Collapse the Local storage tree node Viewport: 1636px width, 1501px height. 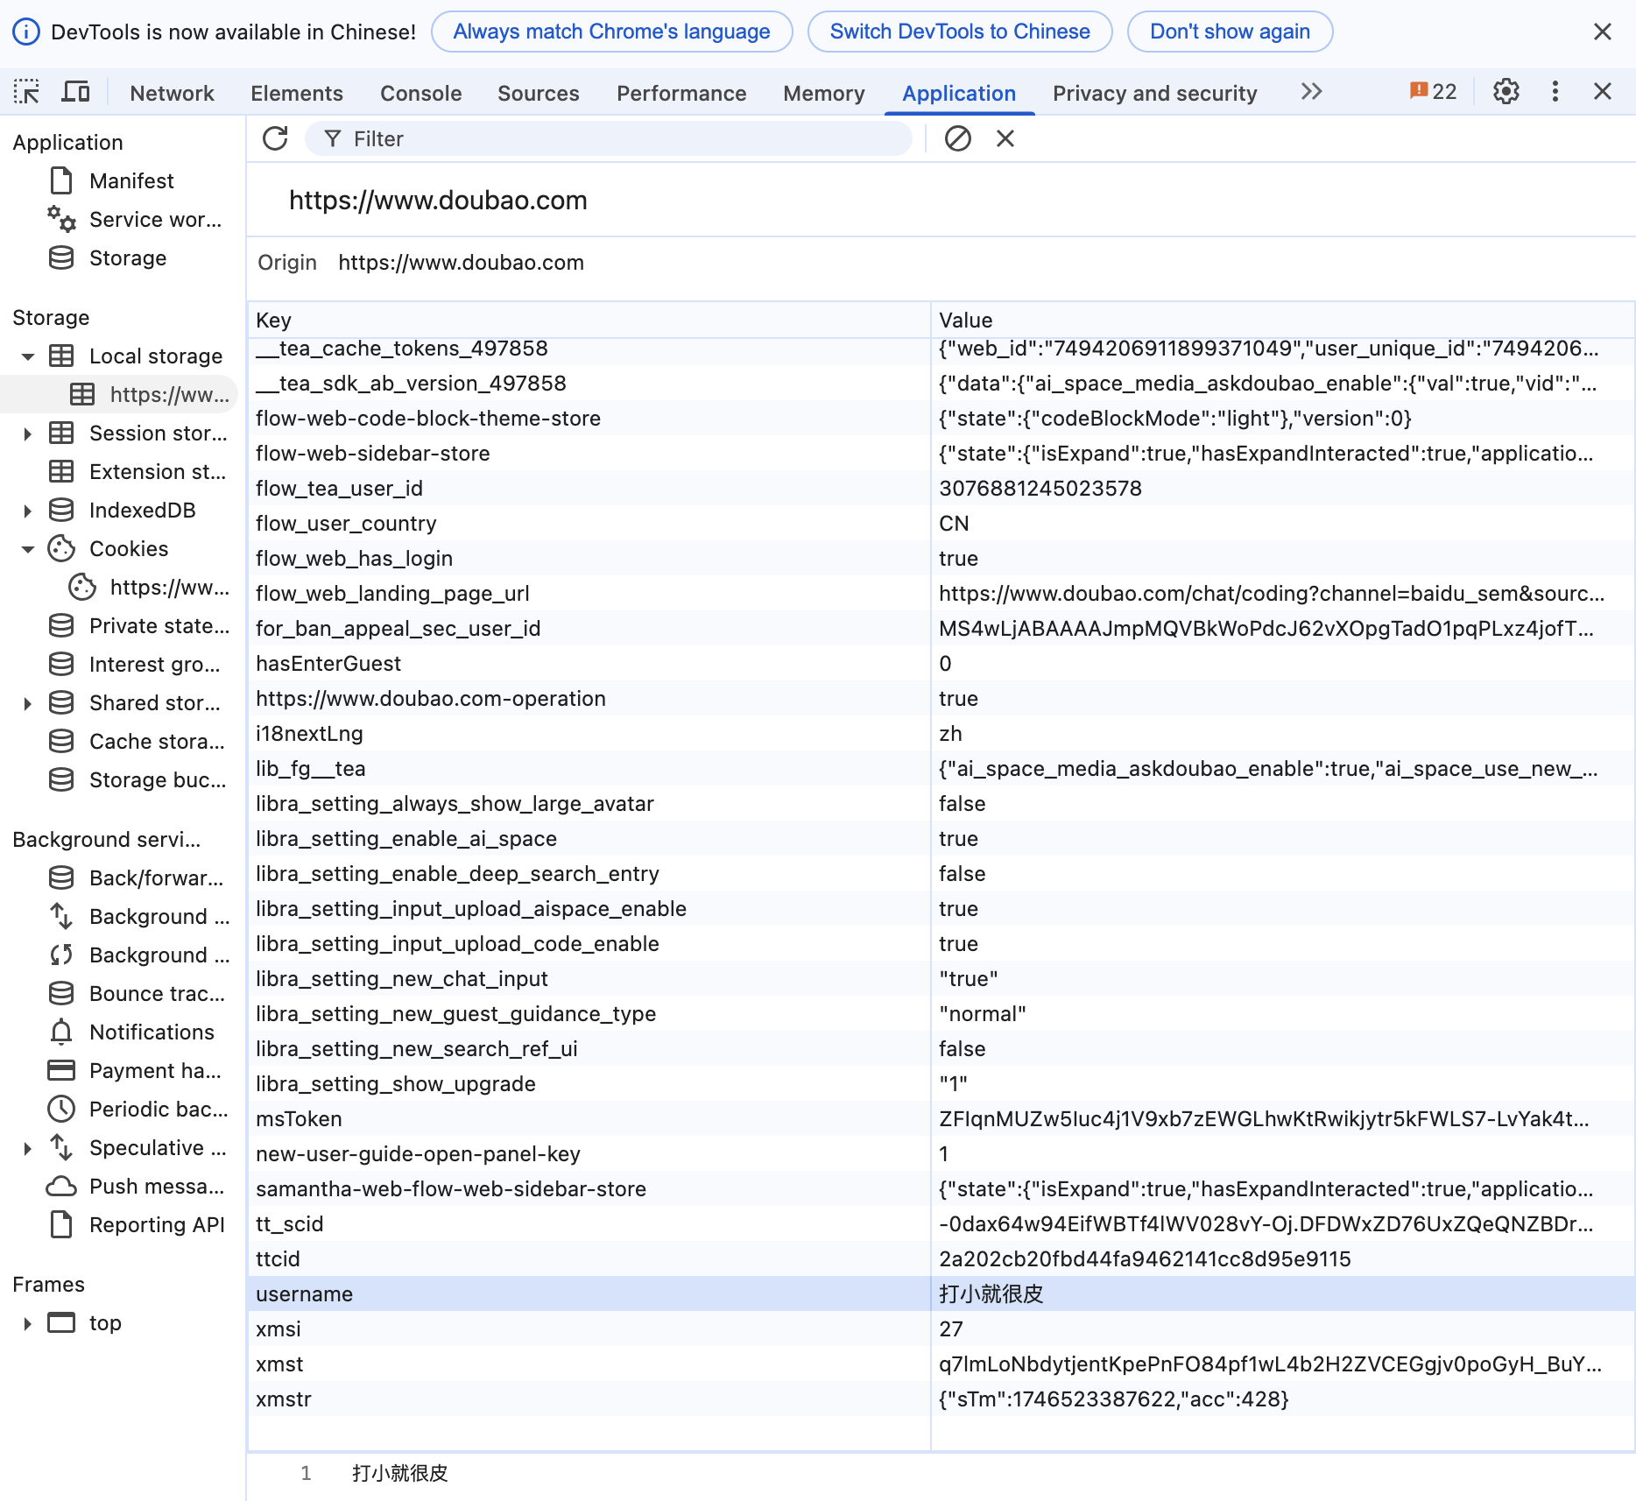(x=28, y=356)
